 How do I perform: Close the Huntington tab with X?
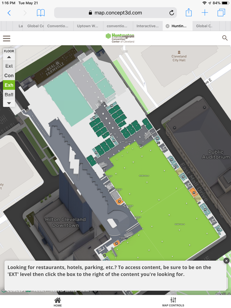click(168, 26)
